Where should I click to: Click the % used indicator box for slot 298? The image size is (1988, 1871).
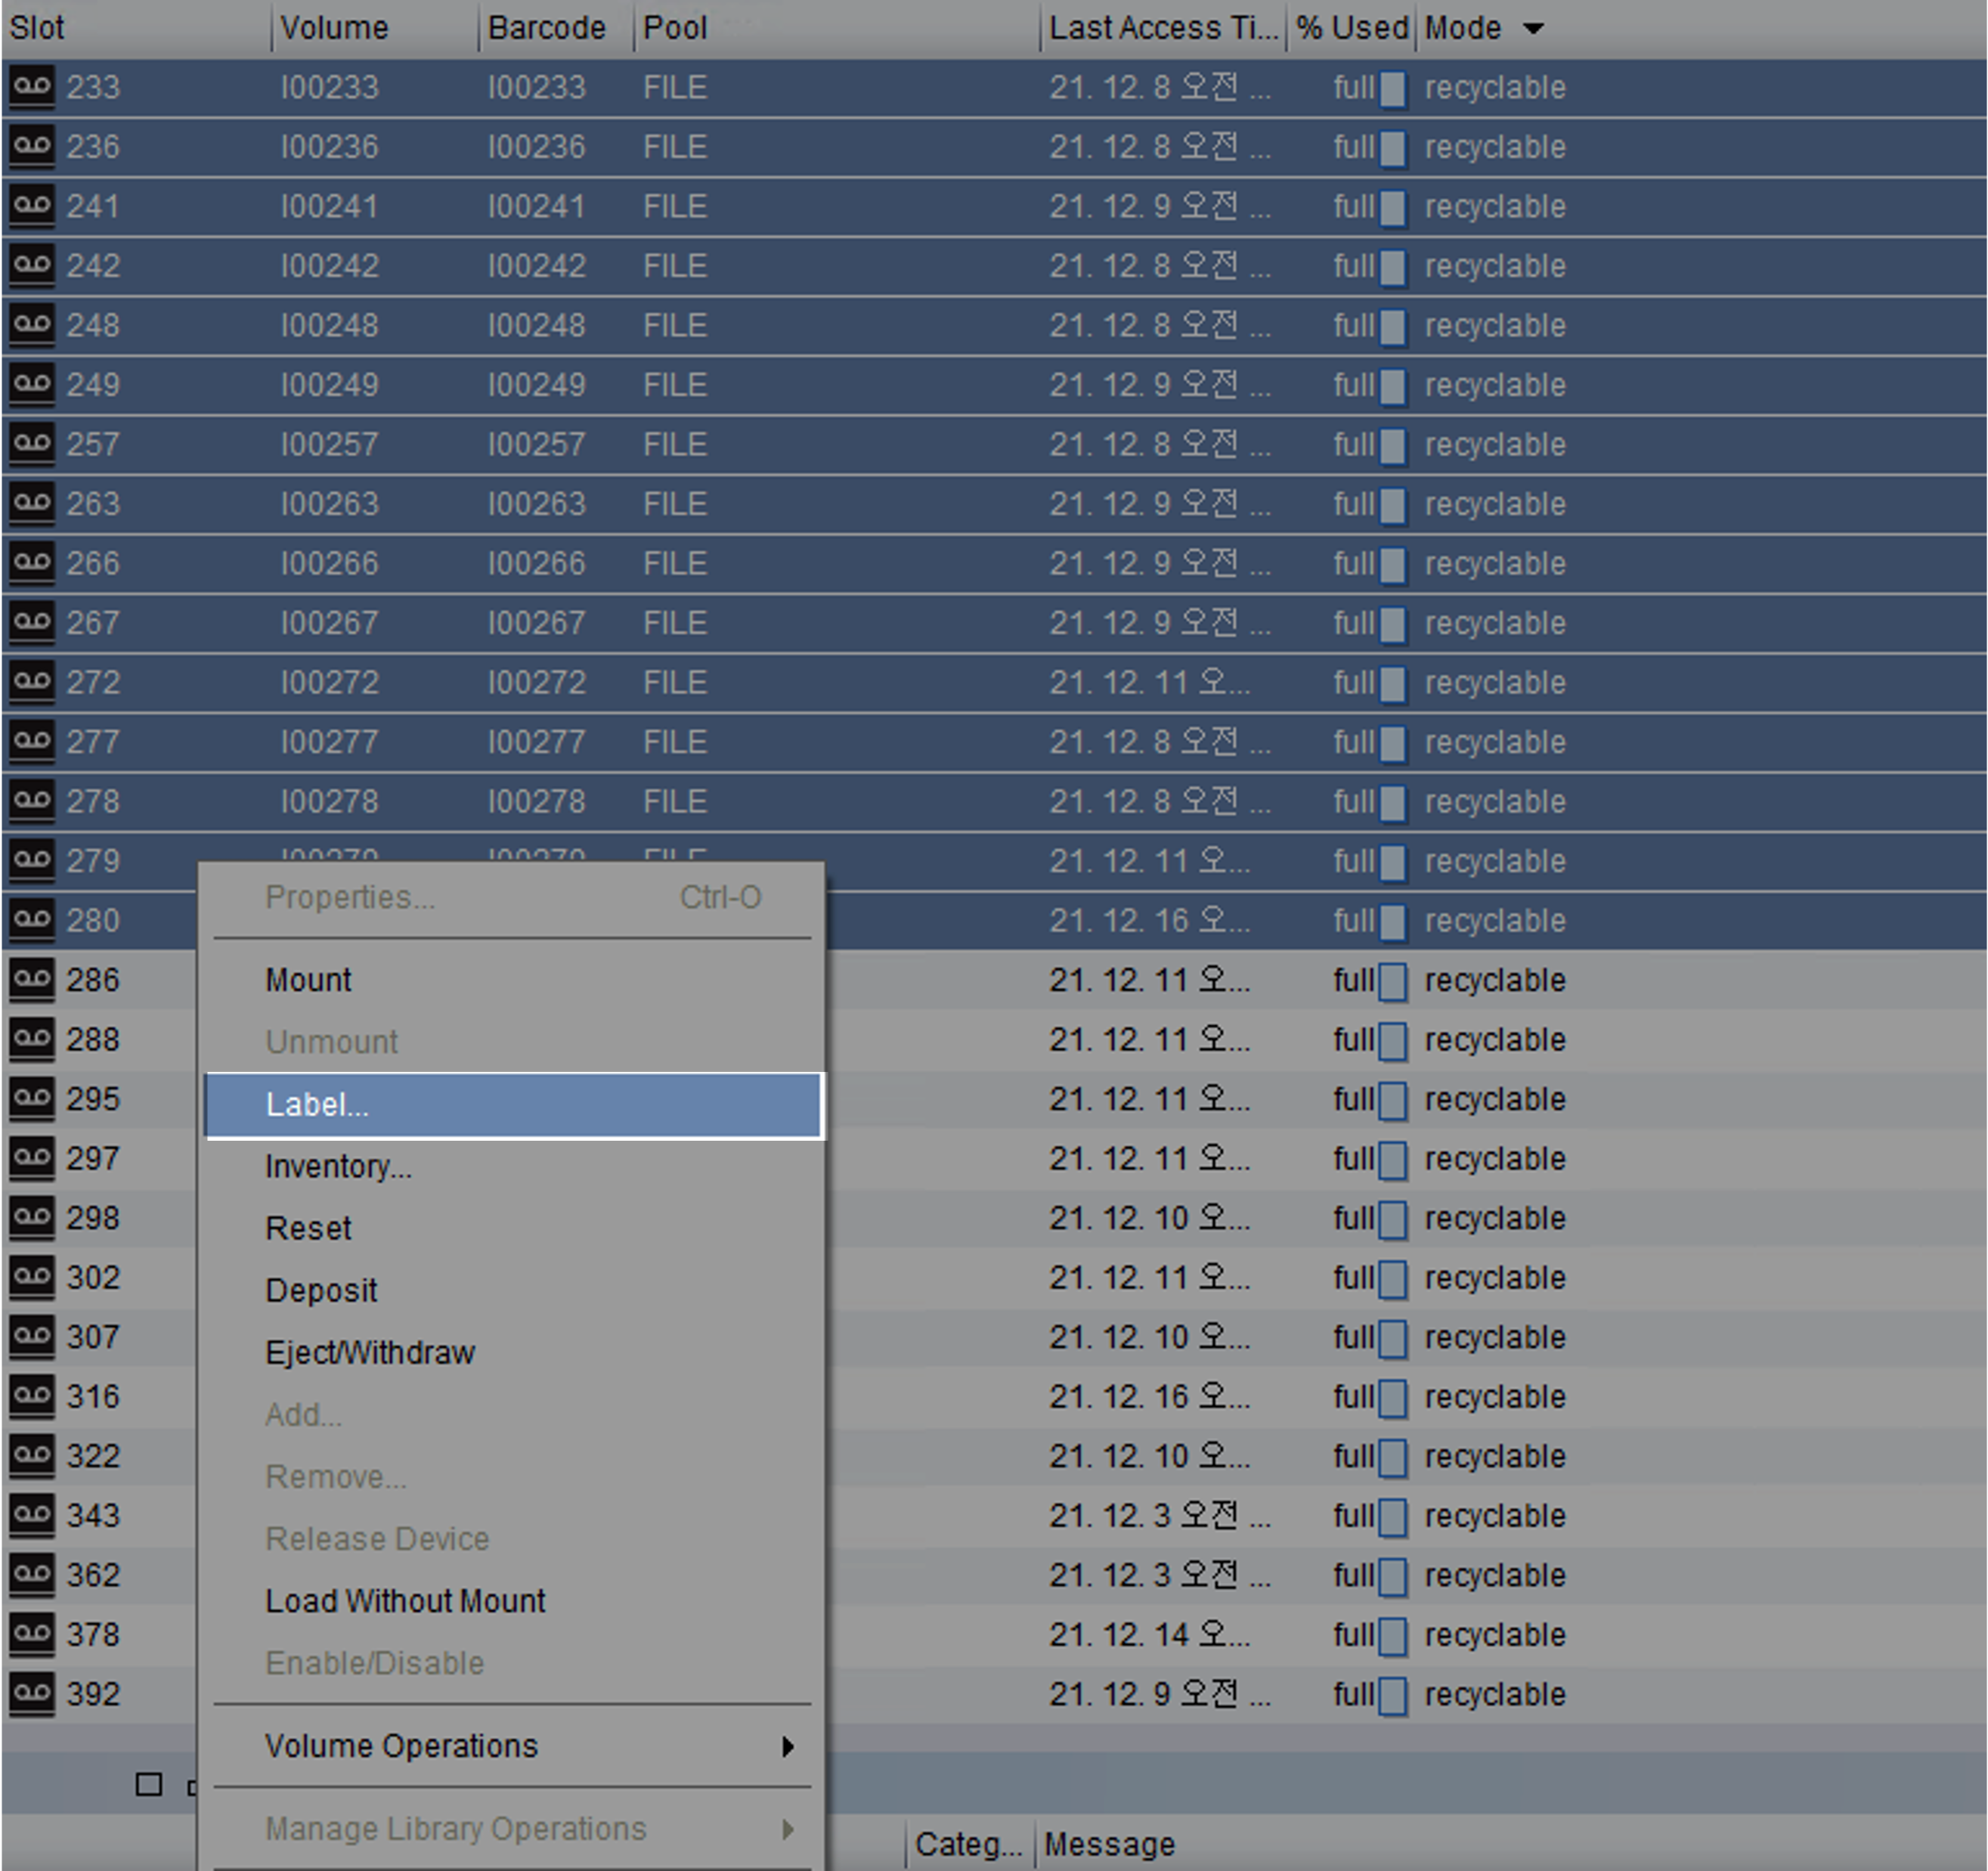click(1392, 1219)
